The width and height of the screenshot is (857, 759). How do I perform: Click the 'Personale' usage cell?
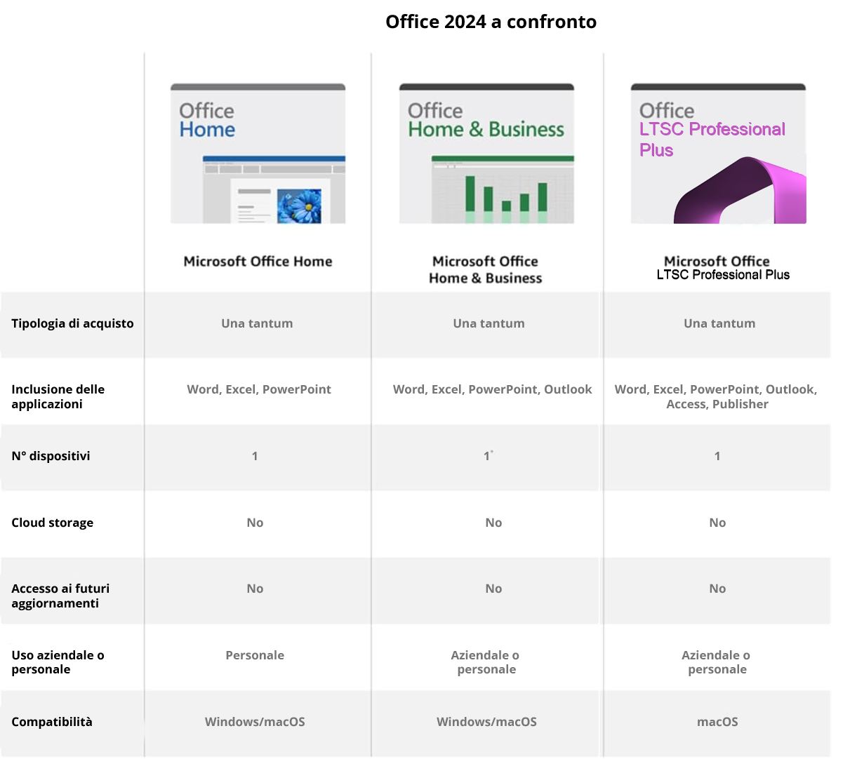255,655
